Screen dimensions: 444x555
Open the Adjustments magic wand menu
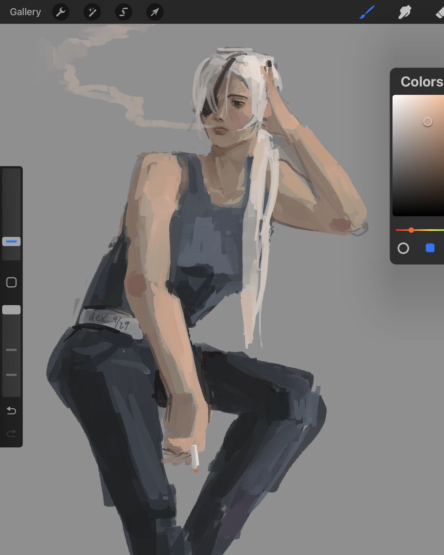(92, 12)
